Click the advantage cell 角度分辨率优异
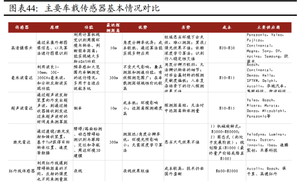 (143, 48)
